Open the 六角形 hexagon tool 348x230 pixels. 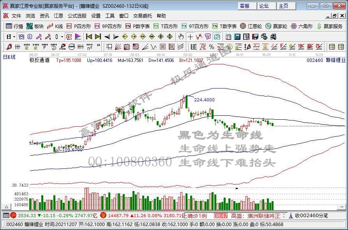pos(302,26)
